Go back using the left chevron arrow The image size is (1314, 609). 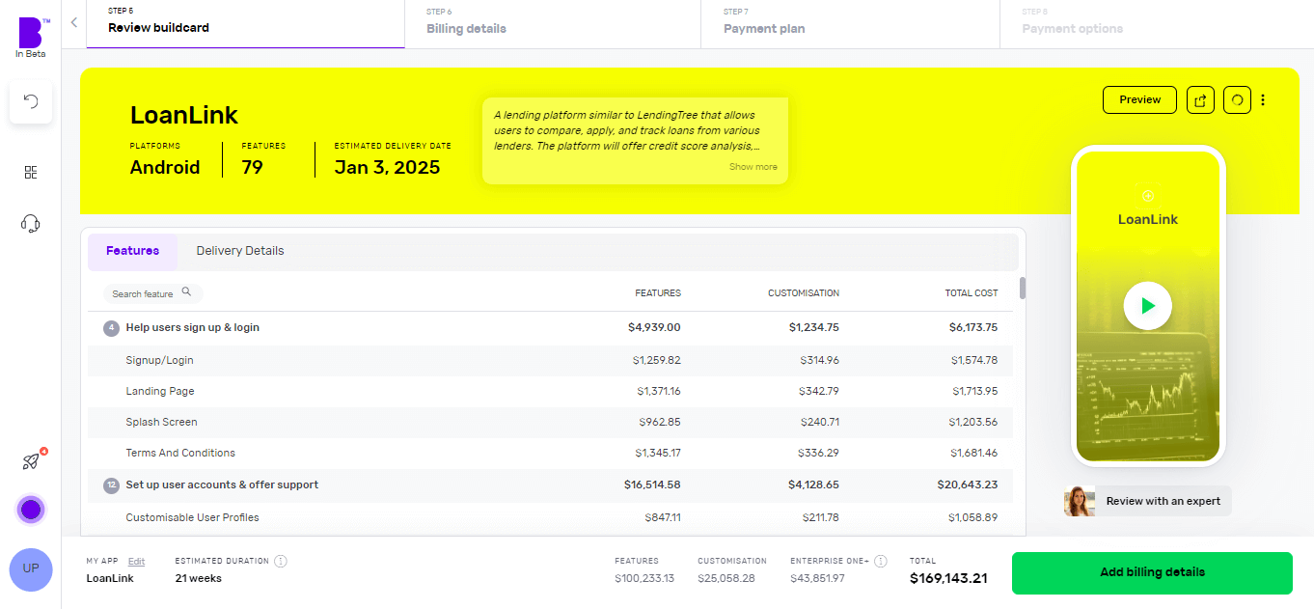[x=74, y=23]
